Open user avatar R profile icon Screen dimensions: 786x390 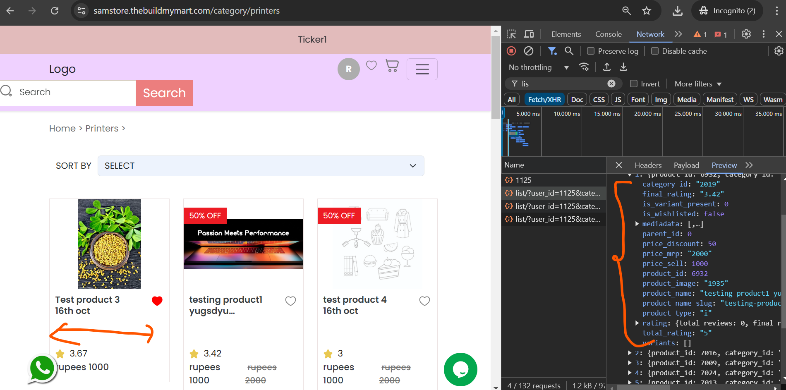(x=349, y=69)
